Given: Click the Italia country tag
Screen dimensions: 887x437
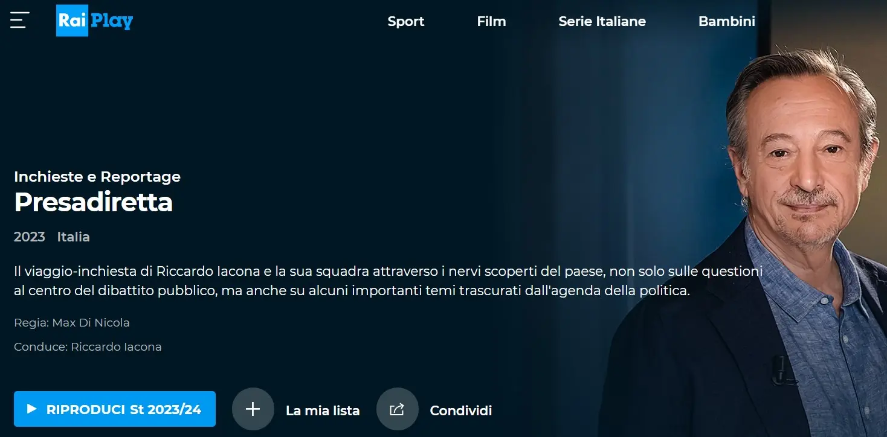Looking at the screenshot, I should [x=74, y=237].
